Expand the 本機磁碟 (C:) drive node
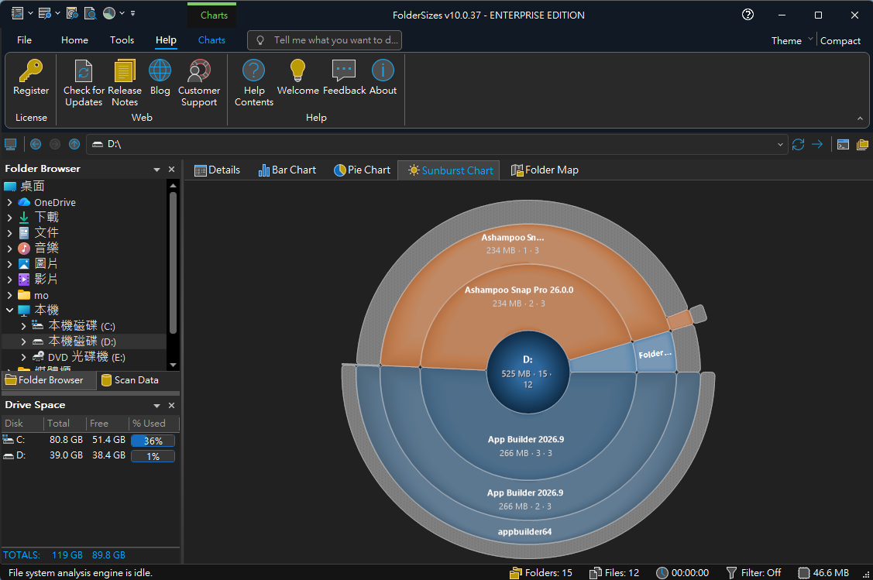The image size is (873, 580). pyautogui.click(x=23, y=327)
